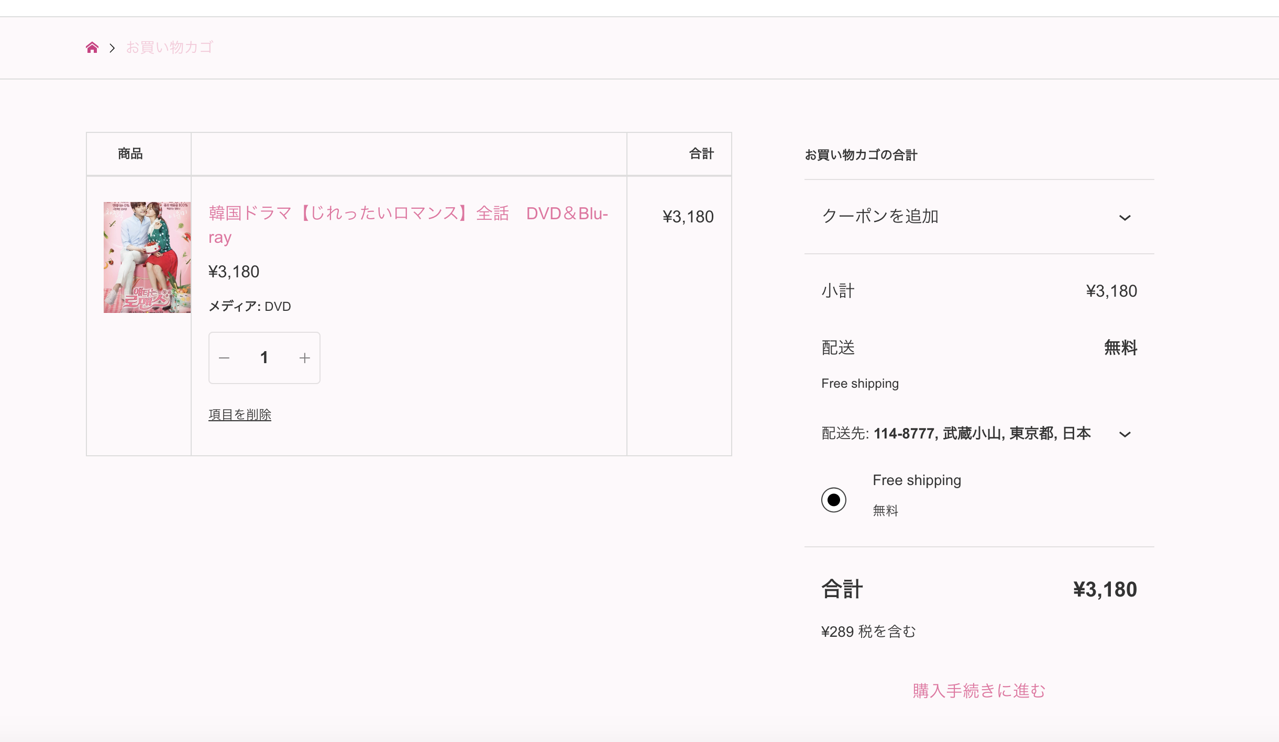This screenshot has width=1279, height=742.
Task: Click the bold 合計 ¥3,180 grand total
Action: pos(1105,589)
